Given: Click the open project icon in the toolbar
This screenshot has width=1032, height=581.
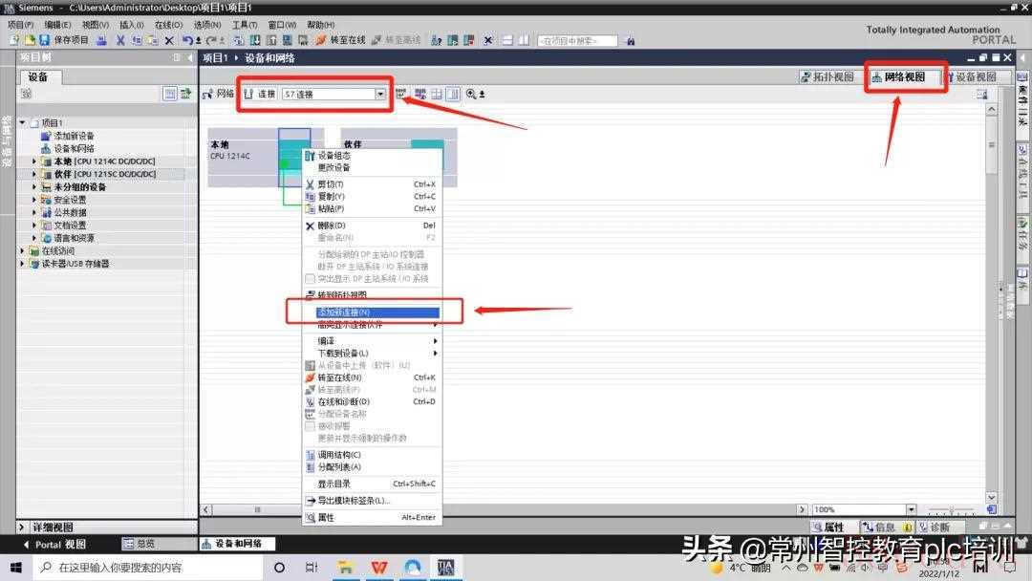Looking at the screenshot, I should point(30,40).
